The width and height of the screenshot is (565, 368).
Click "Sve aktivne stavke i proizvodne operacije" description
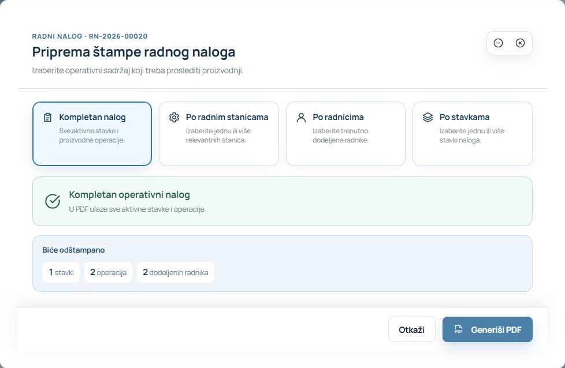[92, 135]
